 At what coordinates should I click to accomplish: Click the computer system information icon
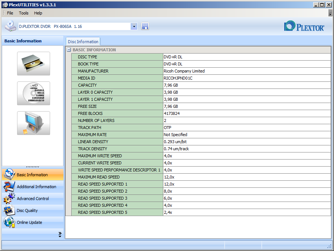[34, 123]
